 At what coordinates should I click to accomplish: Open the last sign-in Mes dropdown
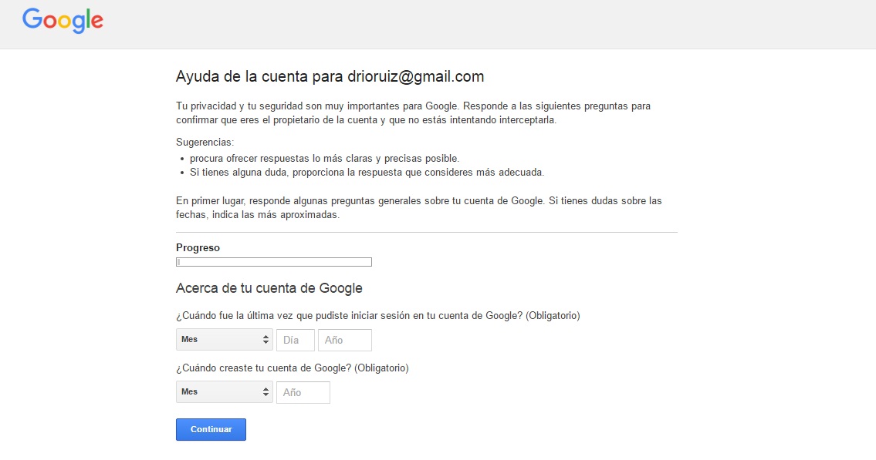pyautogui.click(x=225, y=340)
